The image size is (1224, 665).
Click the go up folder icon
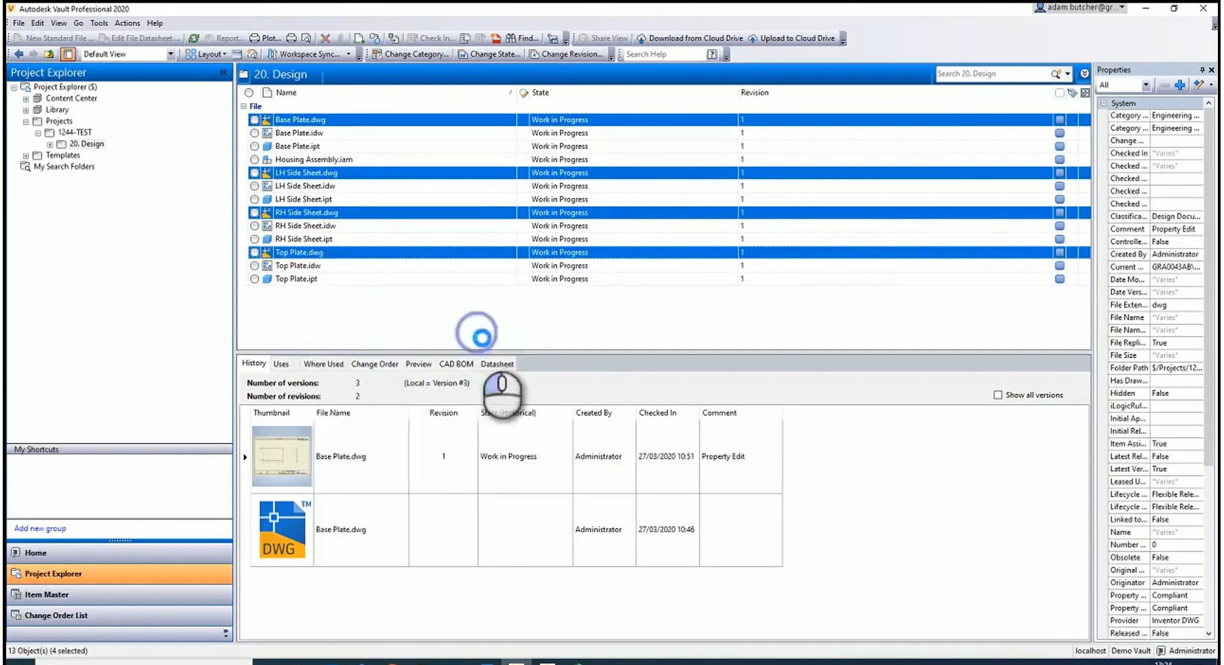pos(49,54)
